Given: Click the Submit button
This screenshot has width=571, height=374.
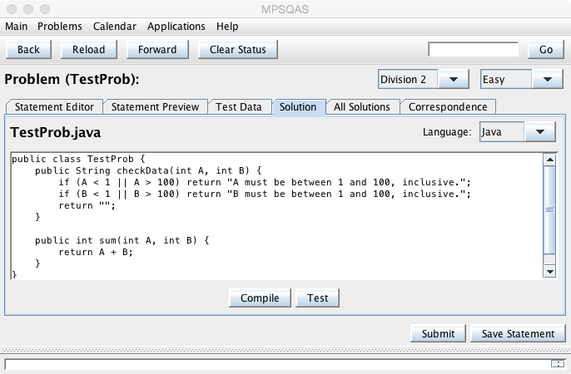Looking at the screenshot, I should pyautogui.click(x=438, y=333).
